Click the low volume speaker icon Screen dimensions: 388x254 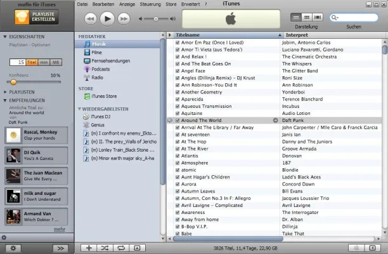(x=141, y=19)
